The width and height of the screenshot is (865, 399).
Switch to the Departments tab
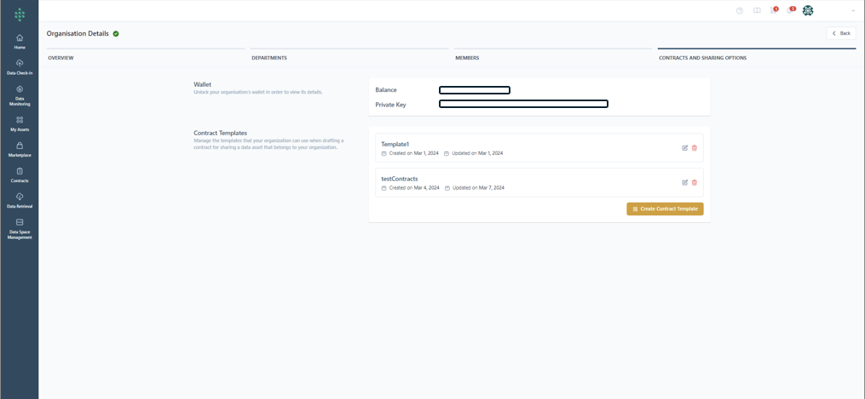point(269,58)
